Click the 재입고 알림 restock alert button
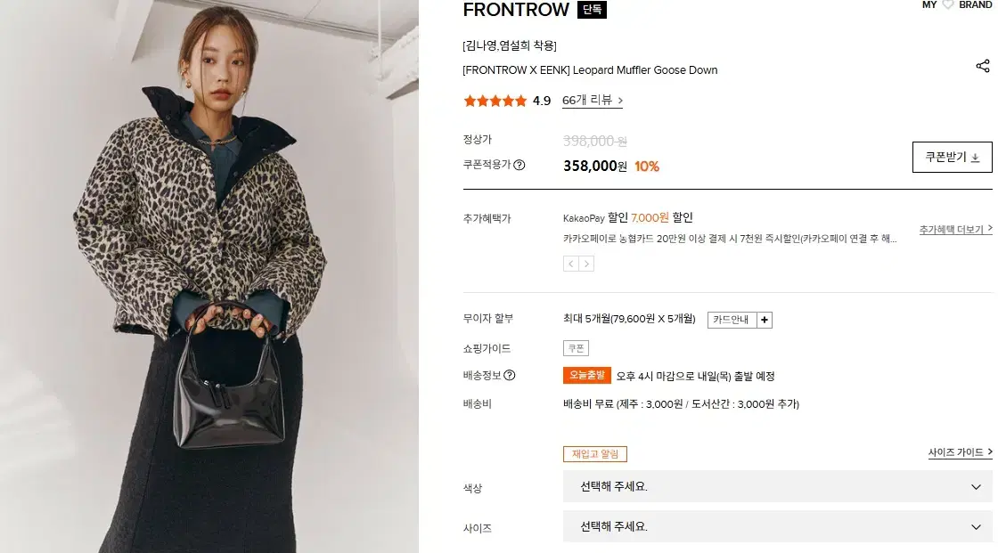The width and height of the screenshot is (998, 553). pyautogui.click(x=595, y=454)
